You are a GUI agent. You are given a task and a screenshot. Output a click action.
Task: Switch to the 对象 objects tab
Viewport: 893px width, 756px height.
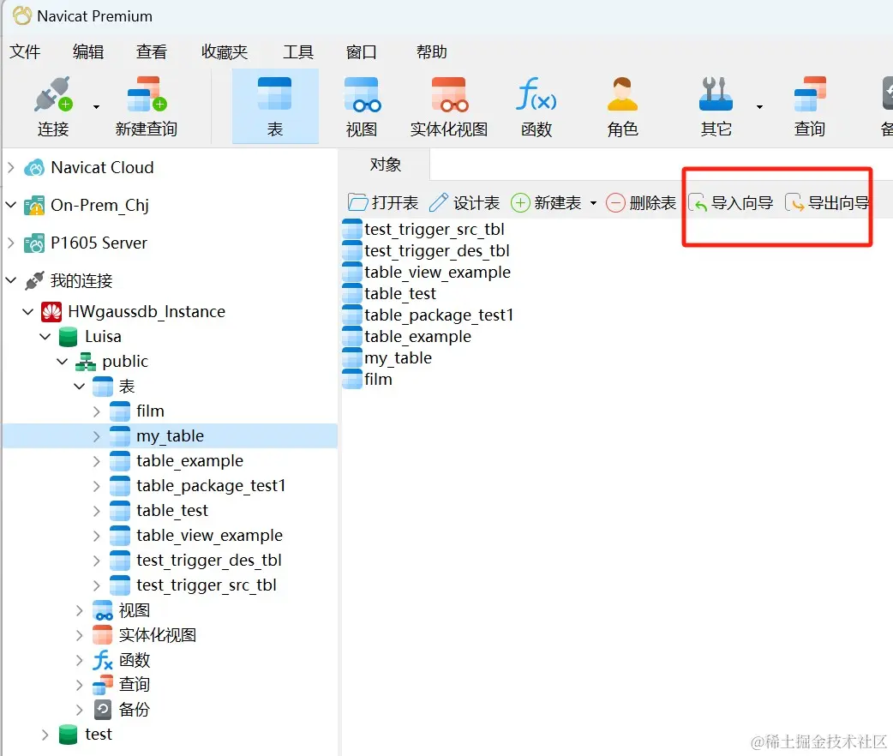coord(386,165)
